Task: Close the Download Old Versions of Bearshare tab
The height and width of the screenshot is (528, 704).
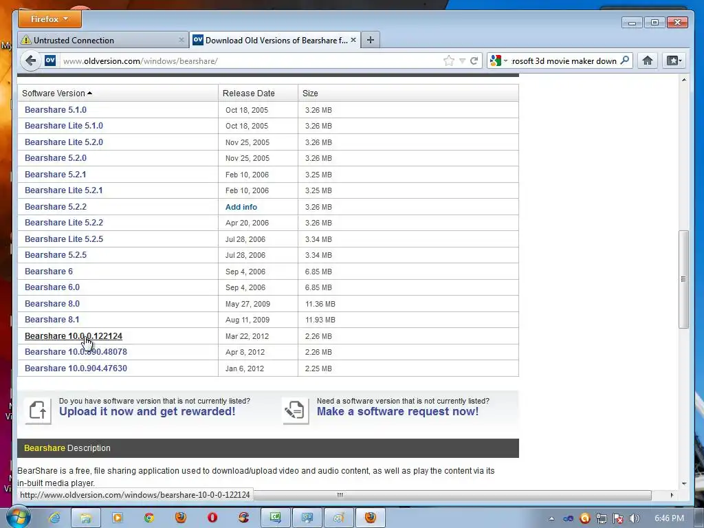Action: [353, 40]
